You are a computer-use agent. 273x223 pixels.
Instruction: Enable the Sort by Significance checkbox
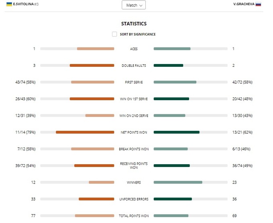coord(114,34)
